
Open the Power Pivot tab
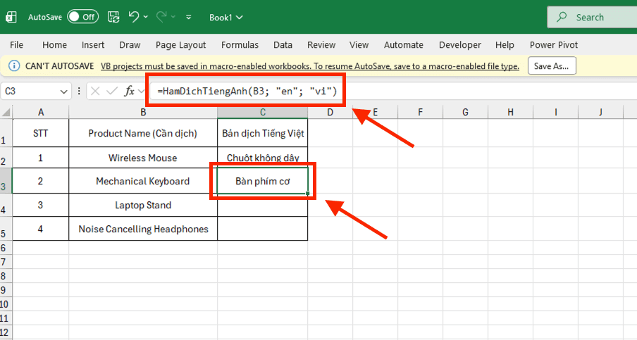click(554, 44)
